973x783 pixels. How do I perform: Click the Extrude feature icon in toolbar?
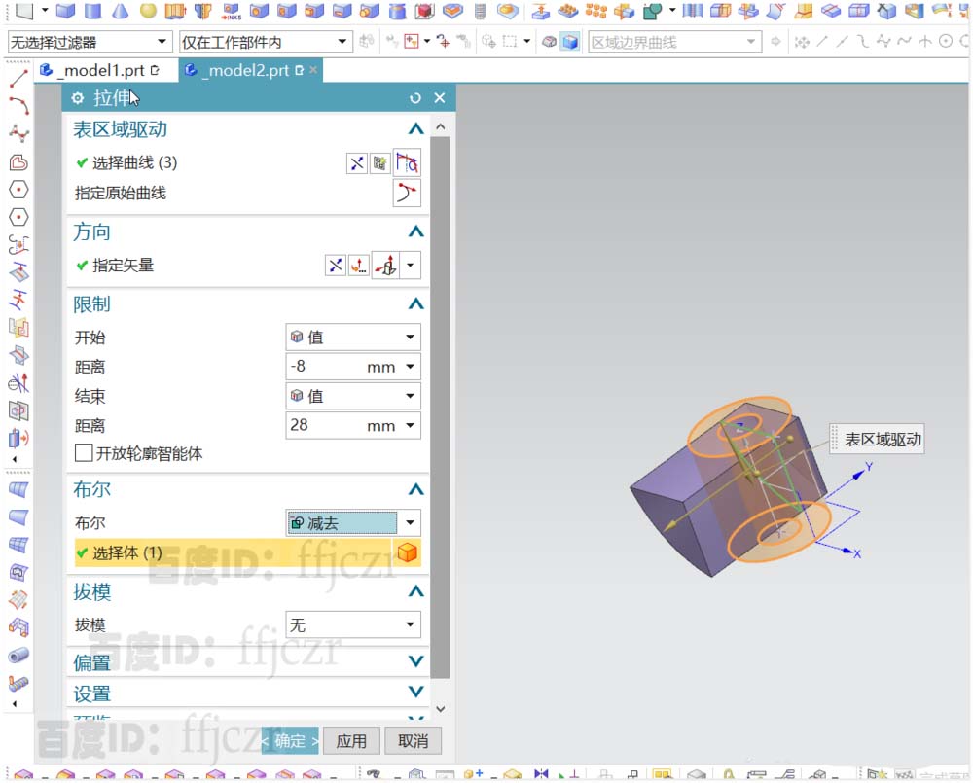[175, 11]
